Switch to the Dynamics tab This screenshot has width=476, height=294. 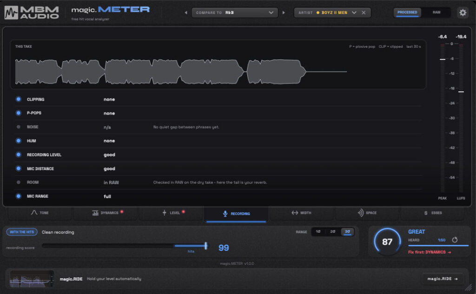pos(106,213)
